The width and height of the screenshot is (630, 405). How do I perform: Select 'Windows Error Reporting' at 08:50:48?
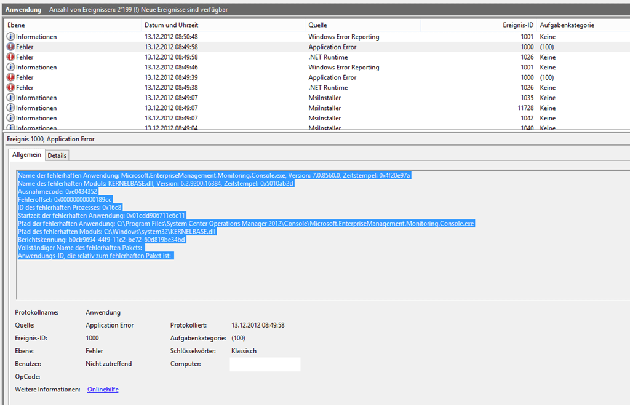[x=343, y=36]
